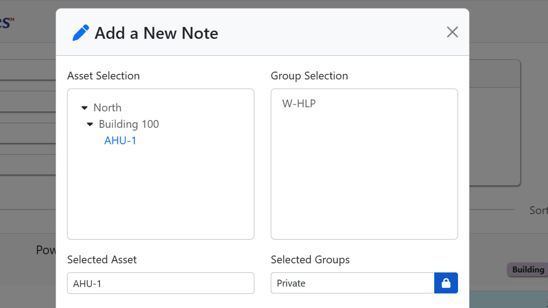This screenshot has height=308, width=548.
Task: Click the Add a New Note title text
Action: pyautogui.click(x=156, y=33)
